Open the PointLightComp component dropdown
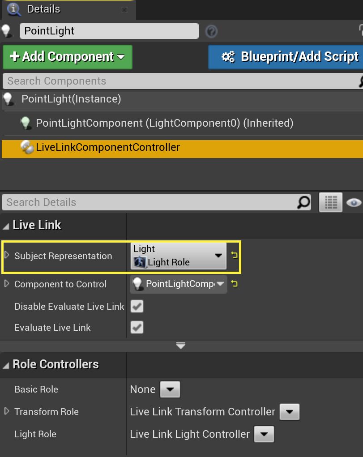The height and width of the screenshot is (457, 363). (x=179, y=284)
